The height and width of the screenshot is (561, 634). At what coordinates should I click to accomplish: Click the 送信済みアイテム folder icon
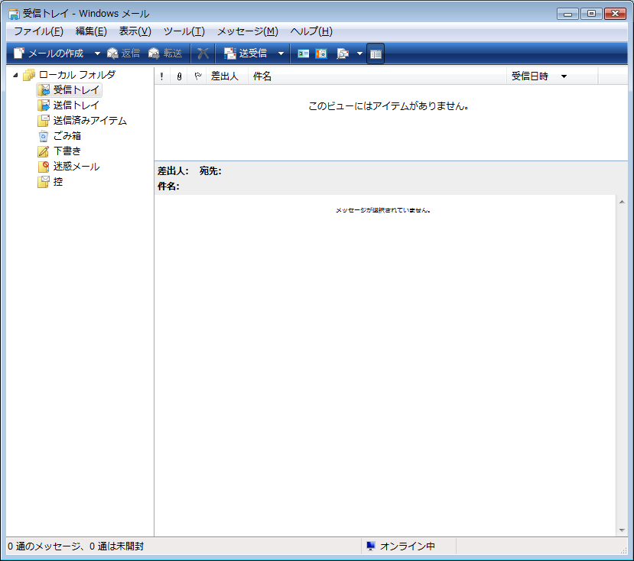[x=44, y=121]
